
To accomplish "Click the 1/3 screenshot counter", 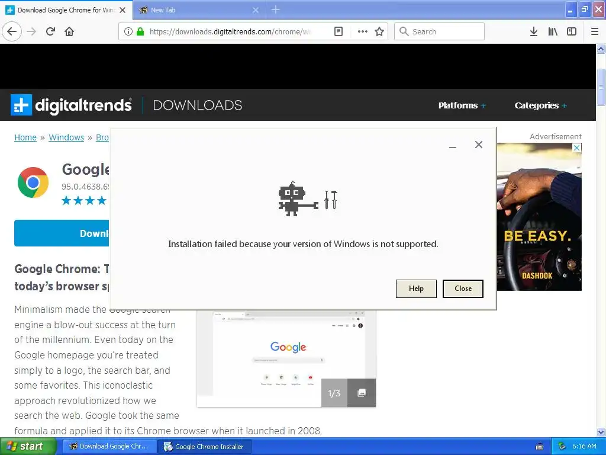I will pos(334,393).
